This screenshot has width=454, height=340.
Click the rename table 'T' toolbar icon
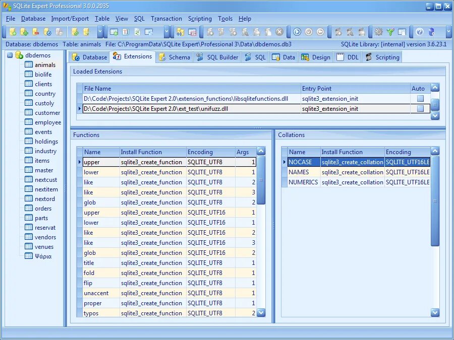126,32
